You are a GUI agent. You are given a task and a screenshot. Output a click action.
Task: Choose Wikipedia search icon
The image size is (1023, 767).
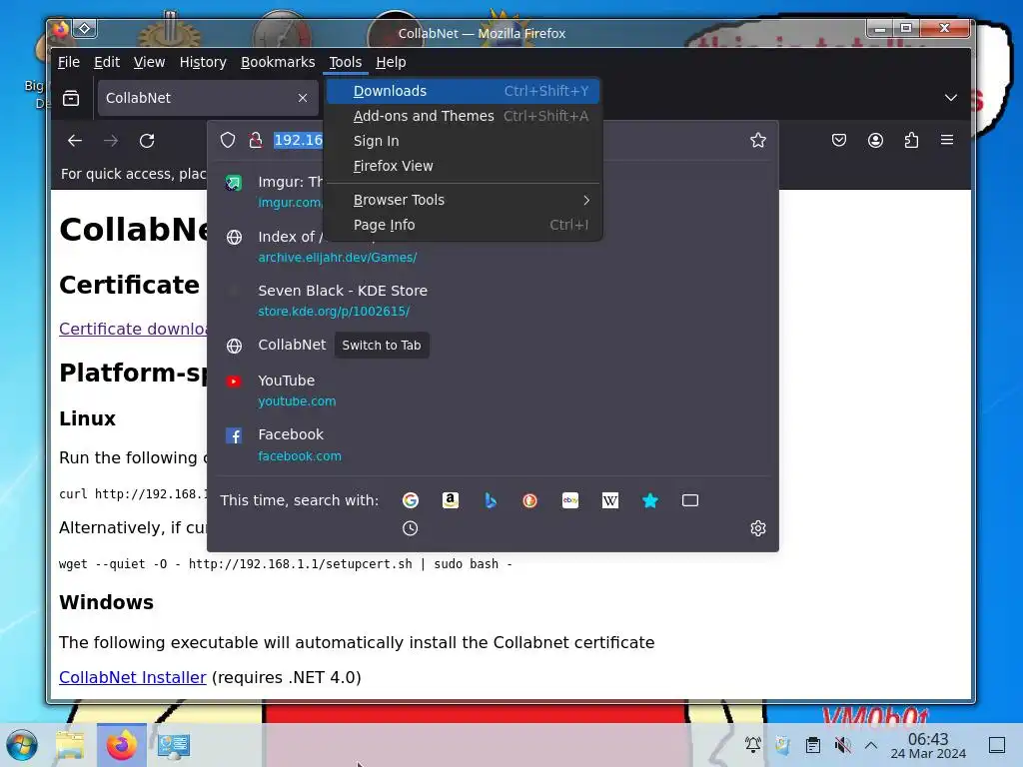(x=610, y=500)
